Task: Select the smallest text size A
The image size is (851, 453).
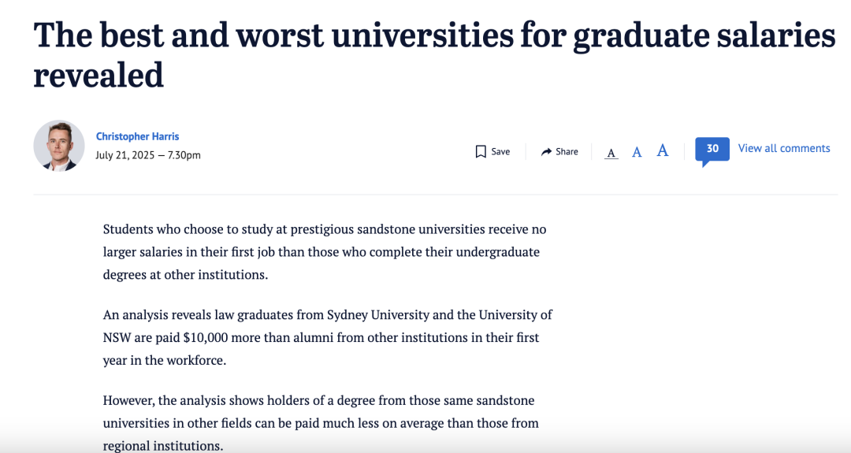Action: tap(611, 153)
